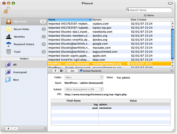Open the Password History umbrella icon
Viewport: 177px width, 134px height.
coord(9,44)
